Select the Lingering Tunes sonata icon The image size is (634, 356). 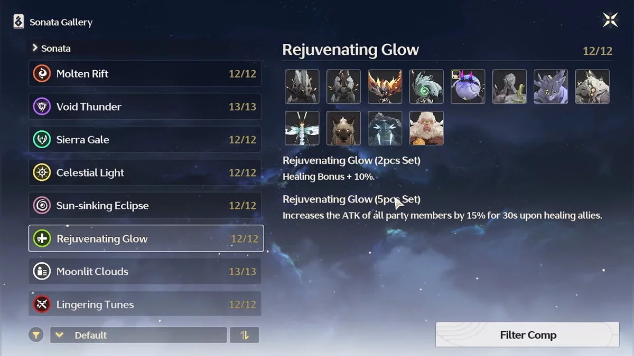coord(42,304)
